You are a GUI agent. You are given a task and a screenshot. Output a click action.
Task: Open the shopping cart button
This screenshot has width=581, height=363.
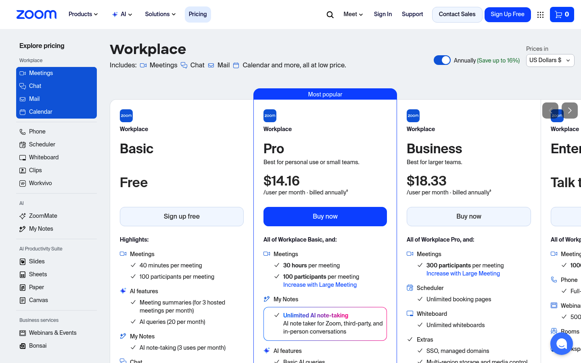[562, 15]
